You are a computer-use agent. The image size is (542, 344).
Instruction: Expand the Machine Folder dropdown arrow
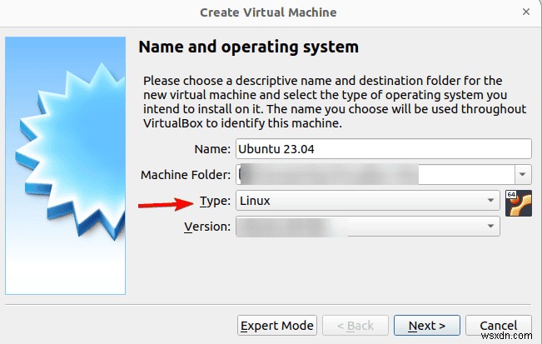click(523, 174)
